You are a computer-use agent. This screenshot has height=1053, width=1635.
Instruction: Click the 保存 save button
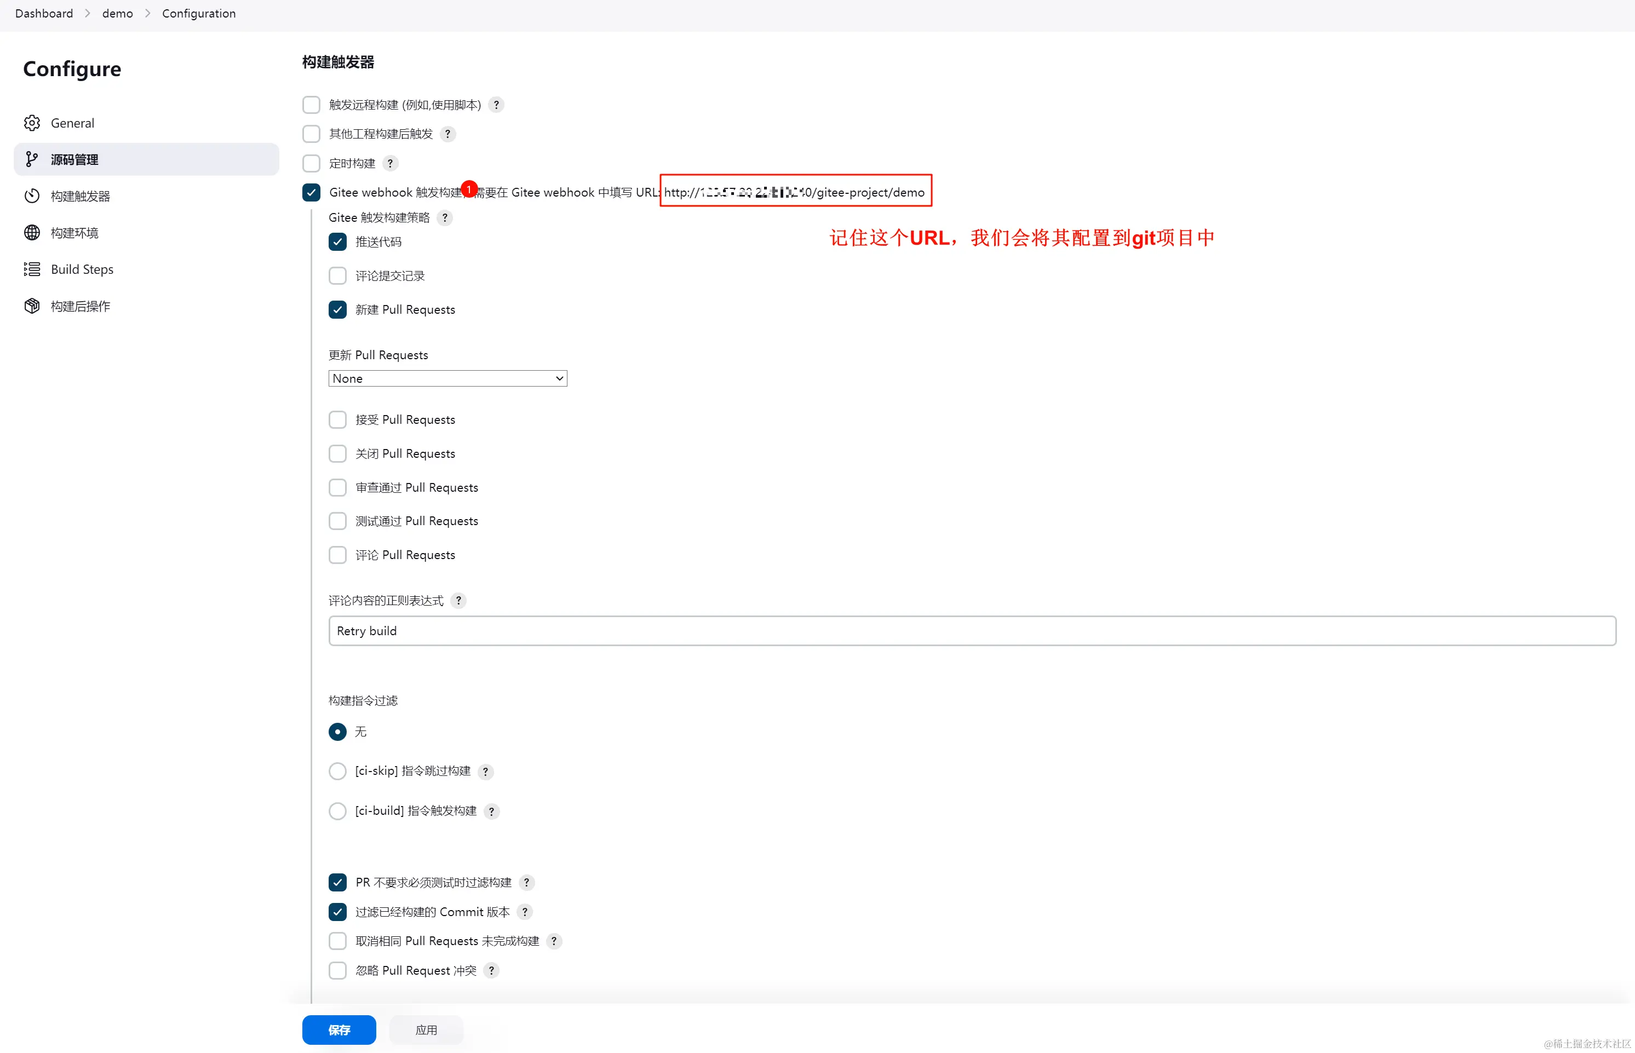pos(339,1030)
